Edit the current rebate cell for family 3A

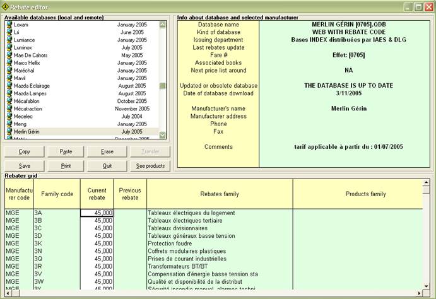(97, 213)
